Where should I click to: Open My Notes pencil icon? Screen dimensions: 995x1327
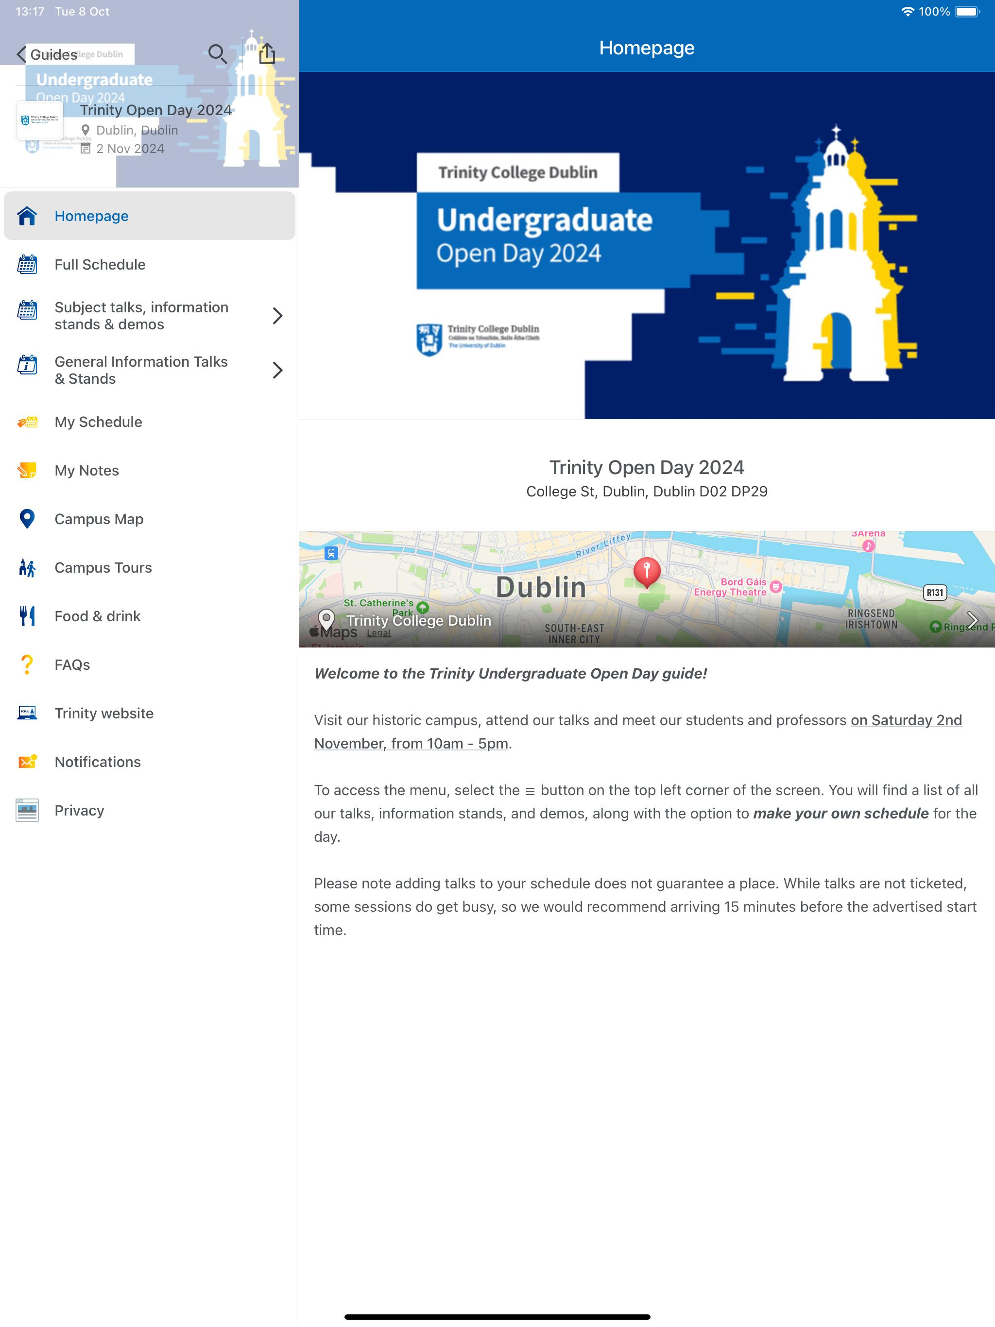[x=27, y=470]
